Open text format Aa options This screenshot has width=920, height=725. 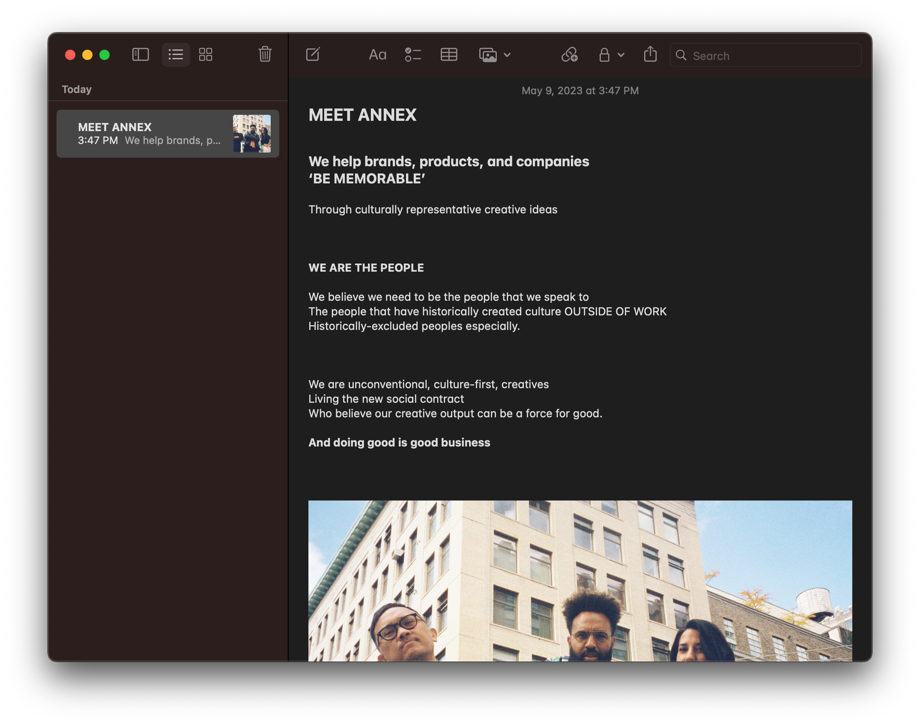tap(377, 55)
